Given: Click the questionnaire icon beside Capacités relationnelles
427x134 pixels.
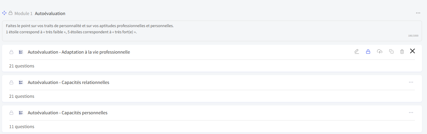Looking at the screenshot, I should (x=21, y=82).
